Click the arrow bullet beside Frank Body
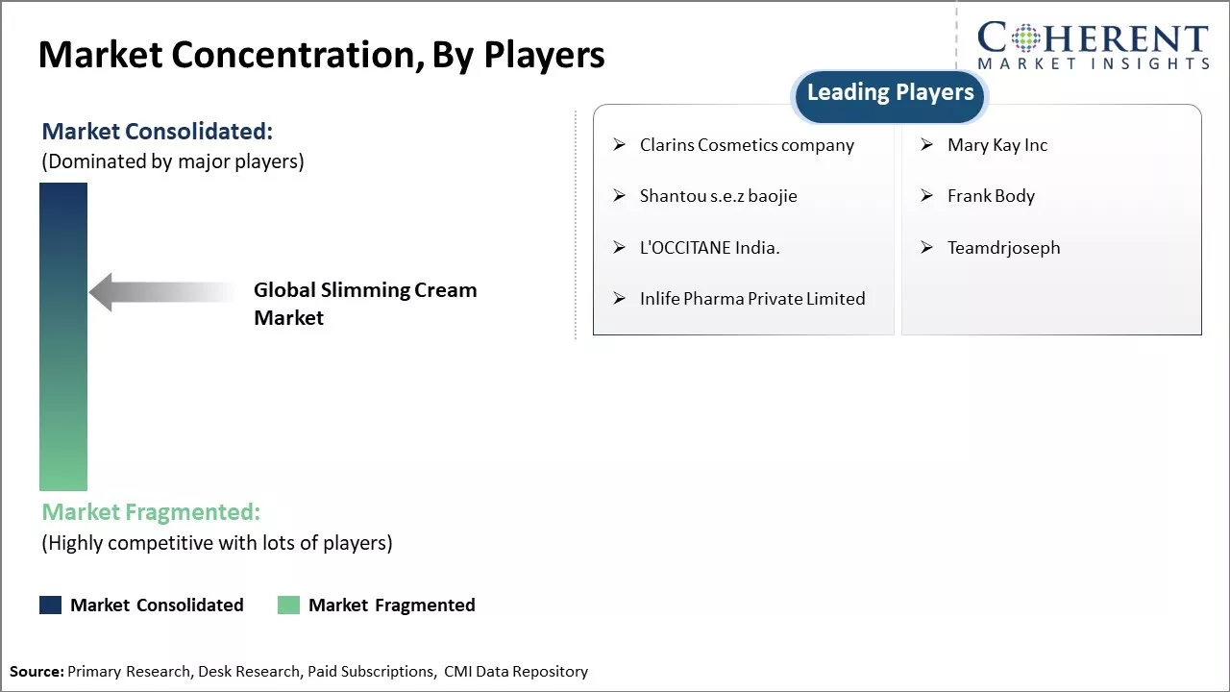The width and height of the screenshot is (1230, 692). coord(926,196)
